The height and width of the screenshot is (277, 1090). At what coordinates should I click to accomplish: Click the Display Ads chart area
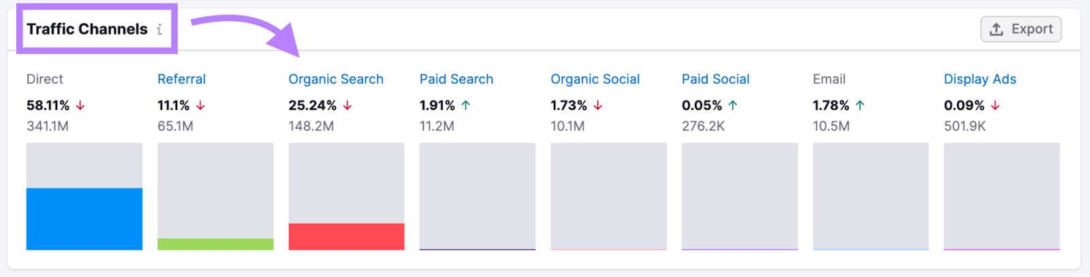click(x=1001, y=197)
